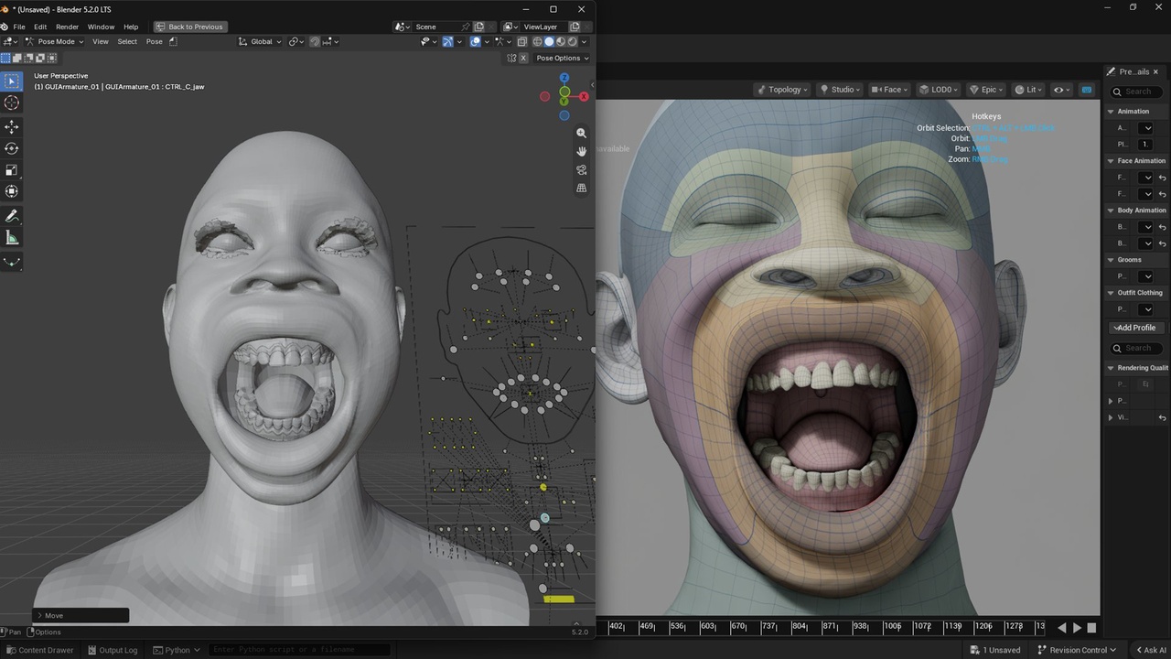Toggle the camera view icon in viewport
Viewport: 1171px width, 659px height.
click(x=581, y=169)
